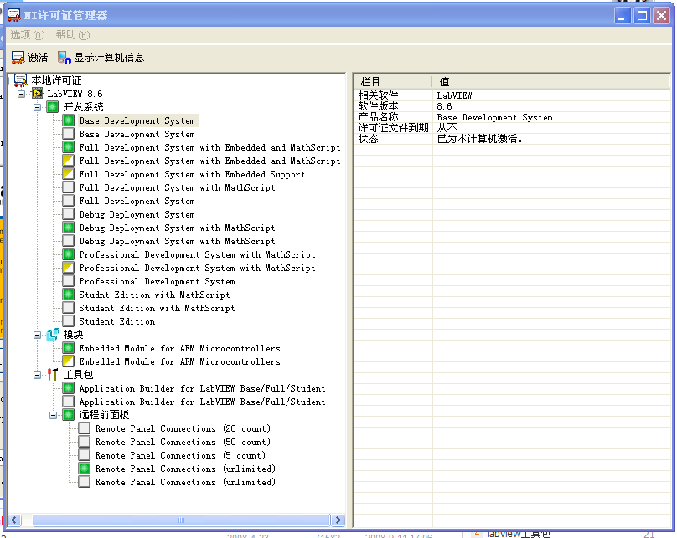Click the green 开发系统 status icon
The width and height of the screenshot is (677, 538).
click(53, 107)
